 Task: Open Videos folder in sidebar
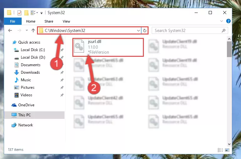[26, 95]
